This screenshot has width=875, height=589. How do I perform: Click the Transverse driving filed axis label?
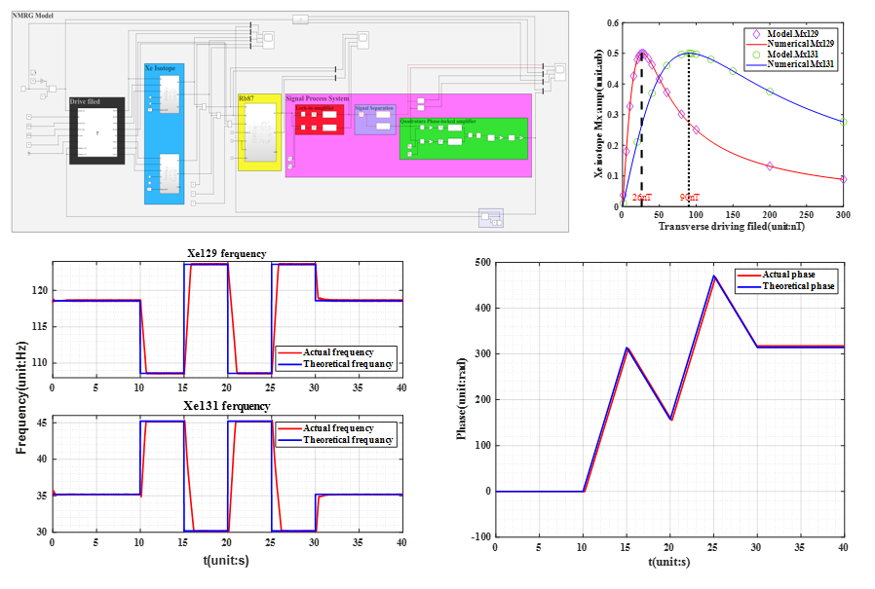[x=732, y=226]
